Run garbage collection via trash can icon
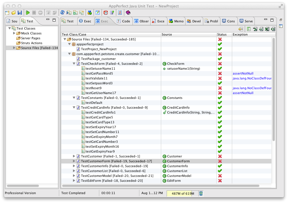The height and width of the screenshot is (203, 288). [x=201, y=194]
